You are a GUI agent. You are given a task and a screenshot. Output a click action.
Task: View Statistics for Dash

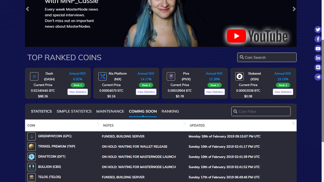pos(77,92)
